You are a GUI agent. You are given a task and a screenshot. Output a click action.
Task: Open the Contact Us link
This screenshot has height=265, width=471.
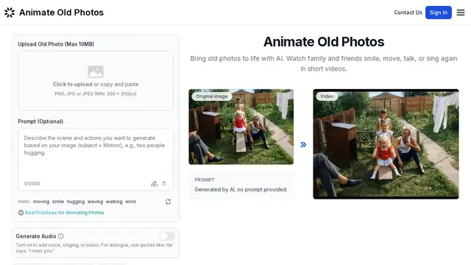pos(408,13)
